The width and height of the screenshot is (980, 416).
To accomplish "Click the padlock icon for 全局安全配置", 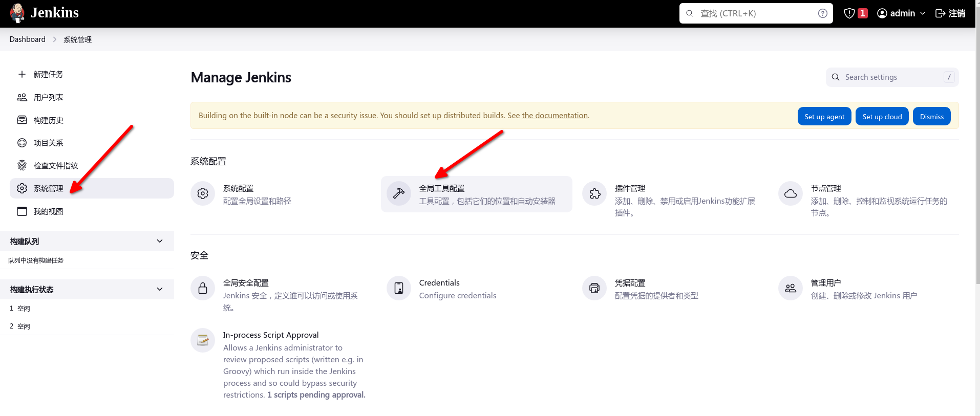I will (x=203, y=288).
